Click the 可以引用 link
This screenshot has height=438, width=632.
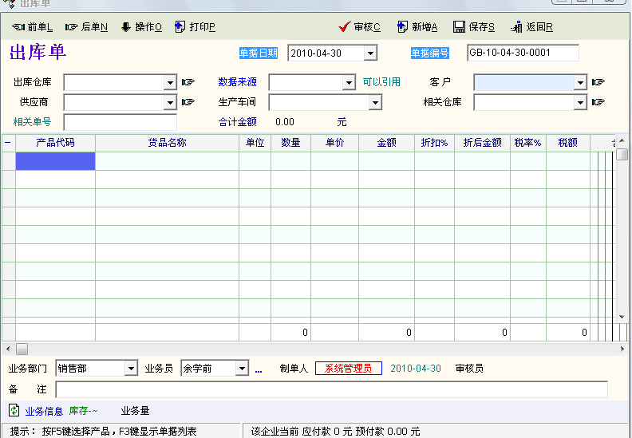(x=381, y=82)
